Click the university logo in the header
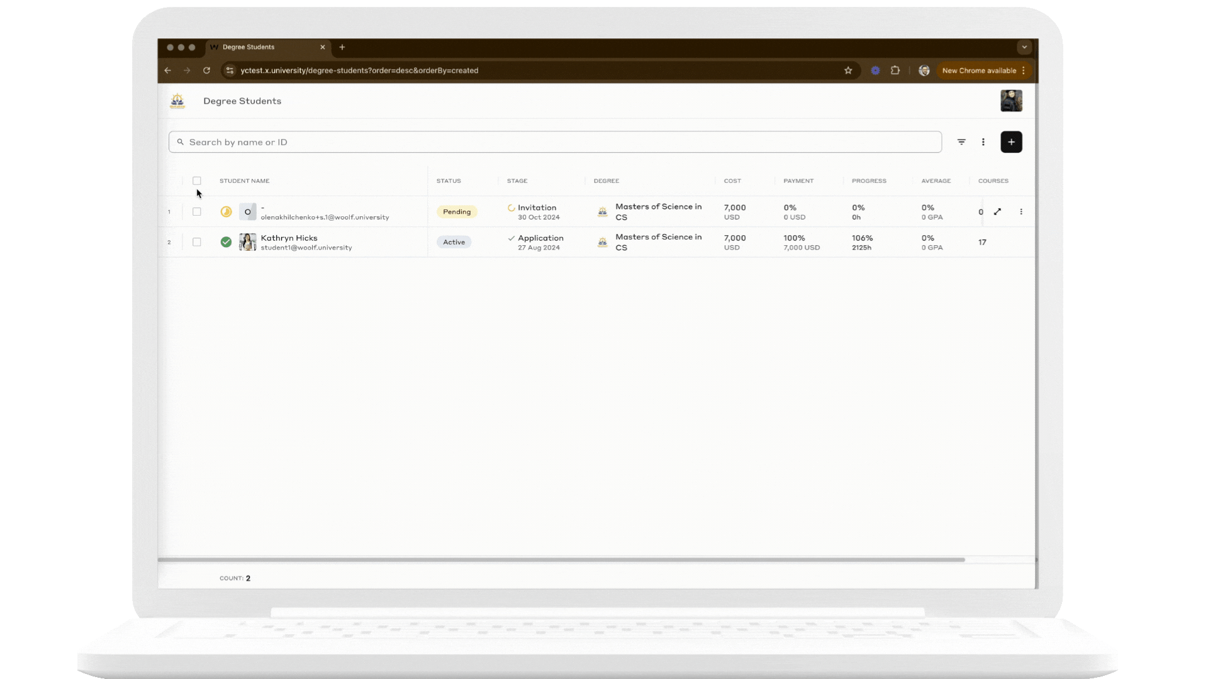Viewport: 1208px width, 679px height. click(x=177, y=101)
